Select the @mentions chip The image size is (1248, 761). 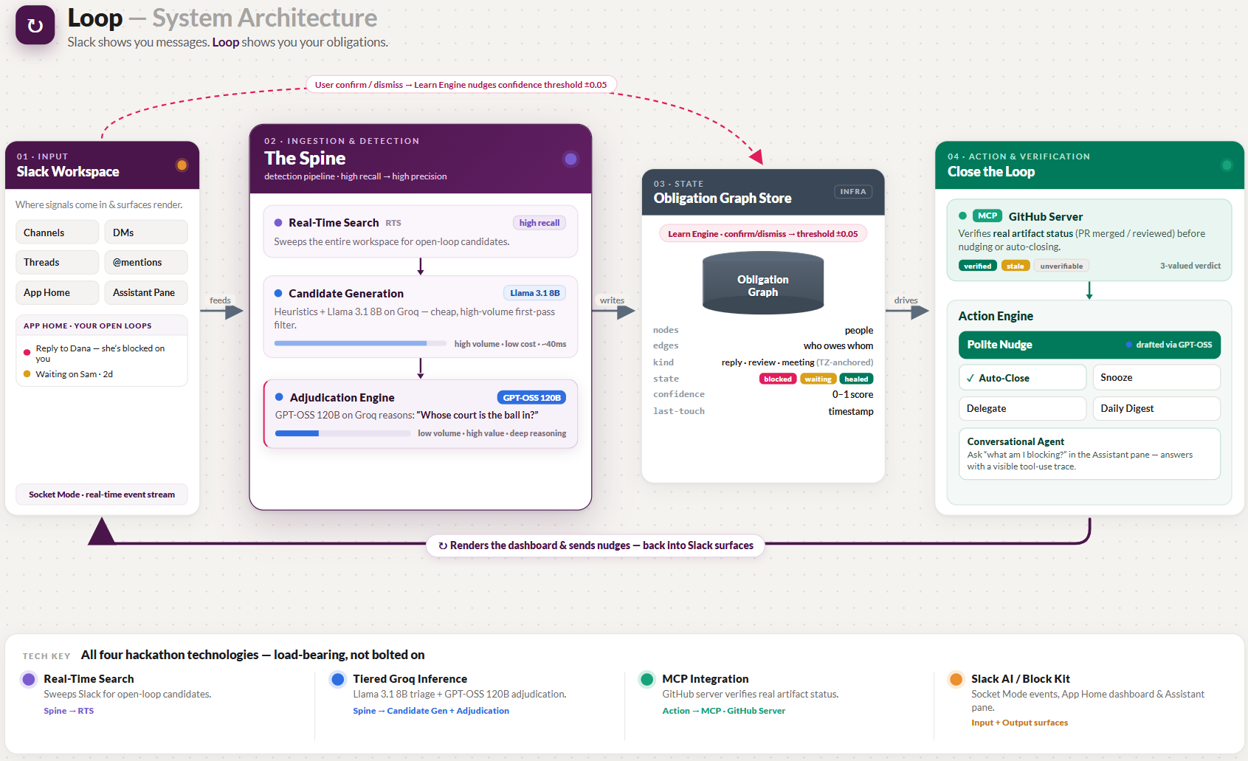pyautogui.click(x=146, y=262)
